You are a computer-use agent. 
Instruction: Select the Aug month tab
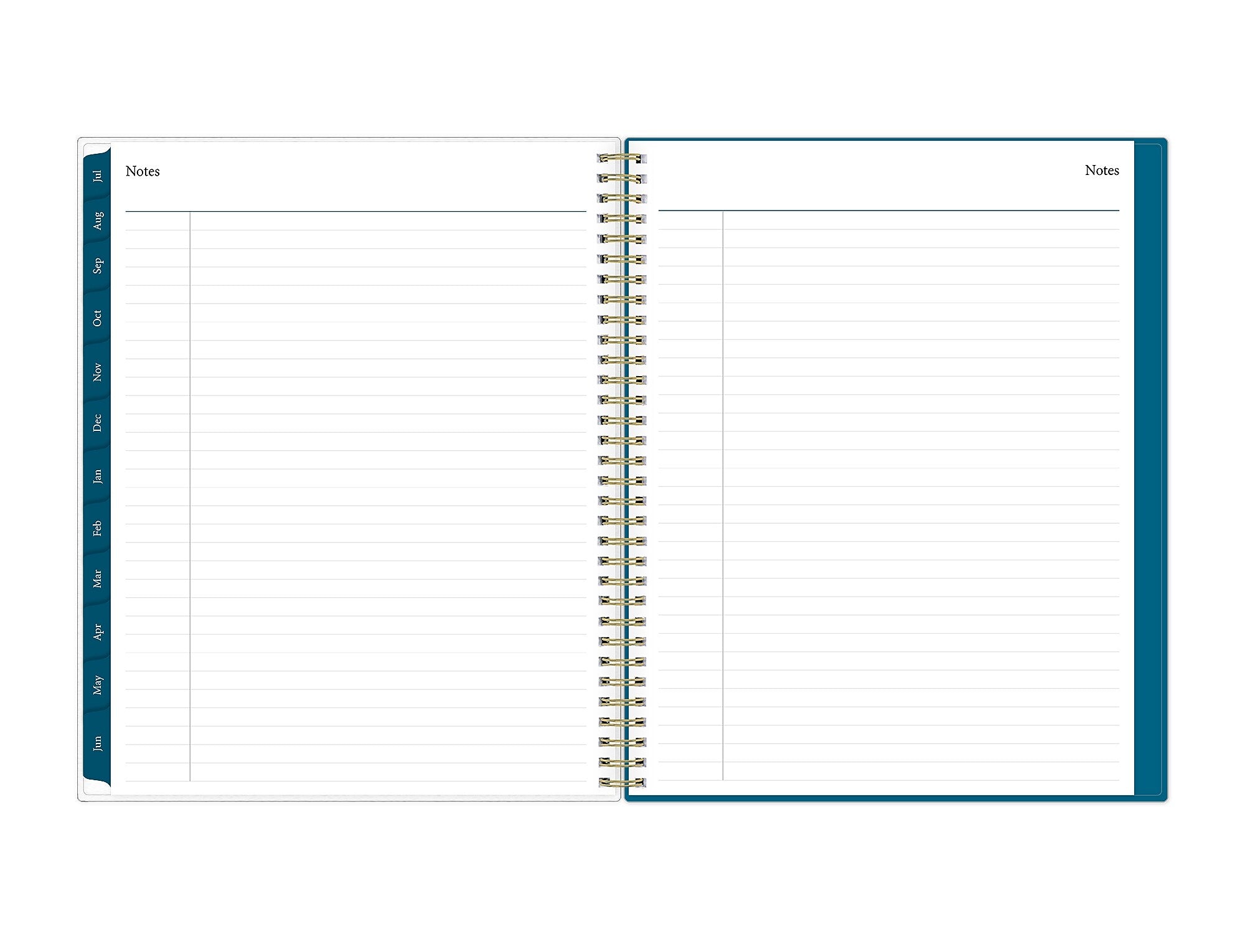97,220
